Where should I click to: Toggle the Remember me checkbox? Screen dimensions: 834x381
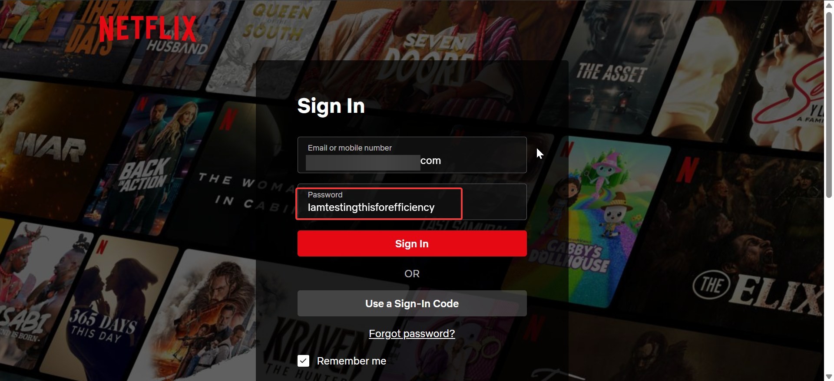coord(303,361)
